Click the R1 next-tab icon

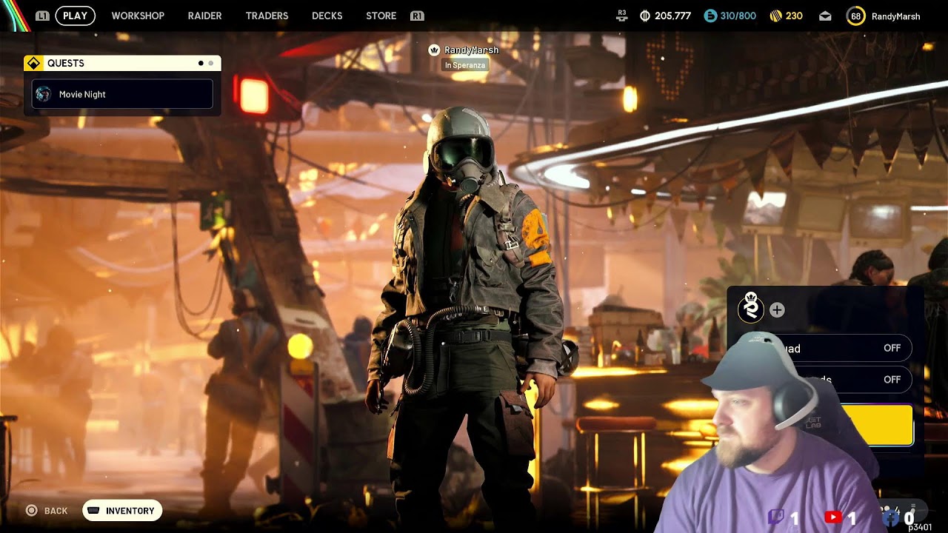[x=417, y=16]
